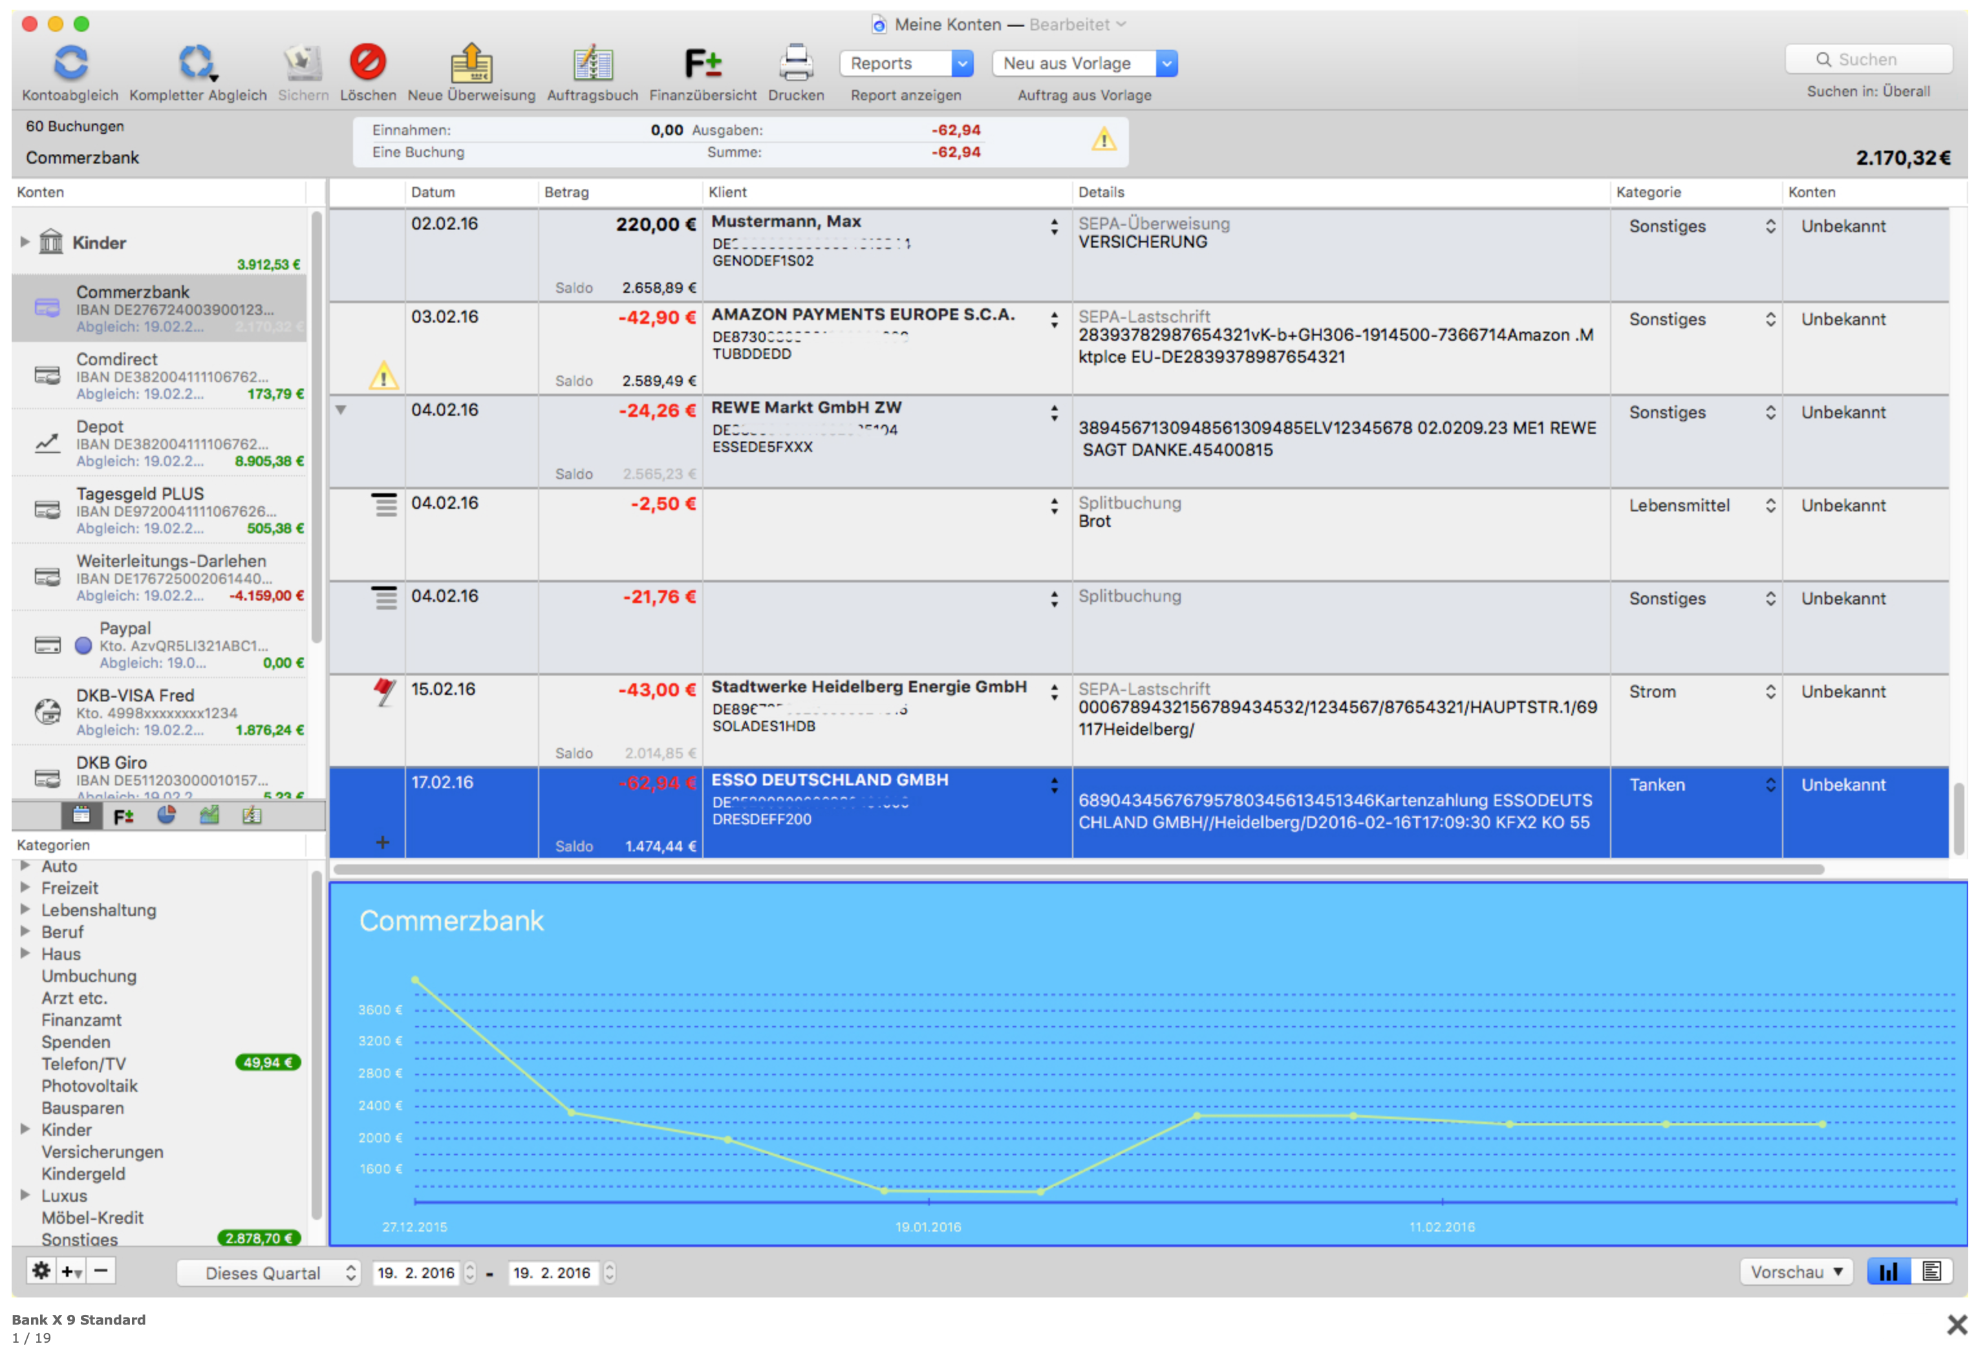Click the end date field stepper
This screenshot has width=1976, height=1355.
tap(610, 1272)
